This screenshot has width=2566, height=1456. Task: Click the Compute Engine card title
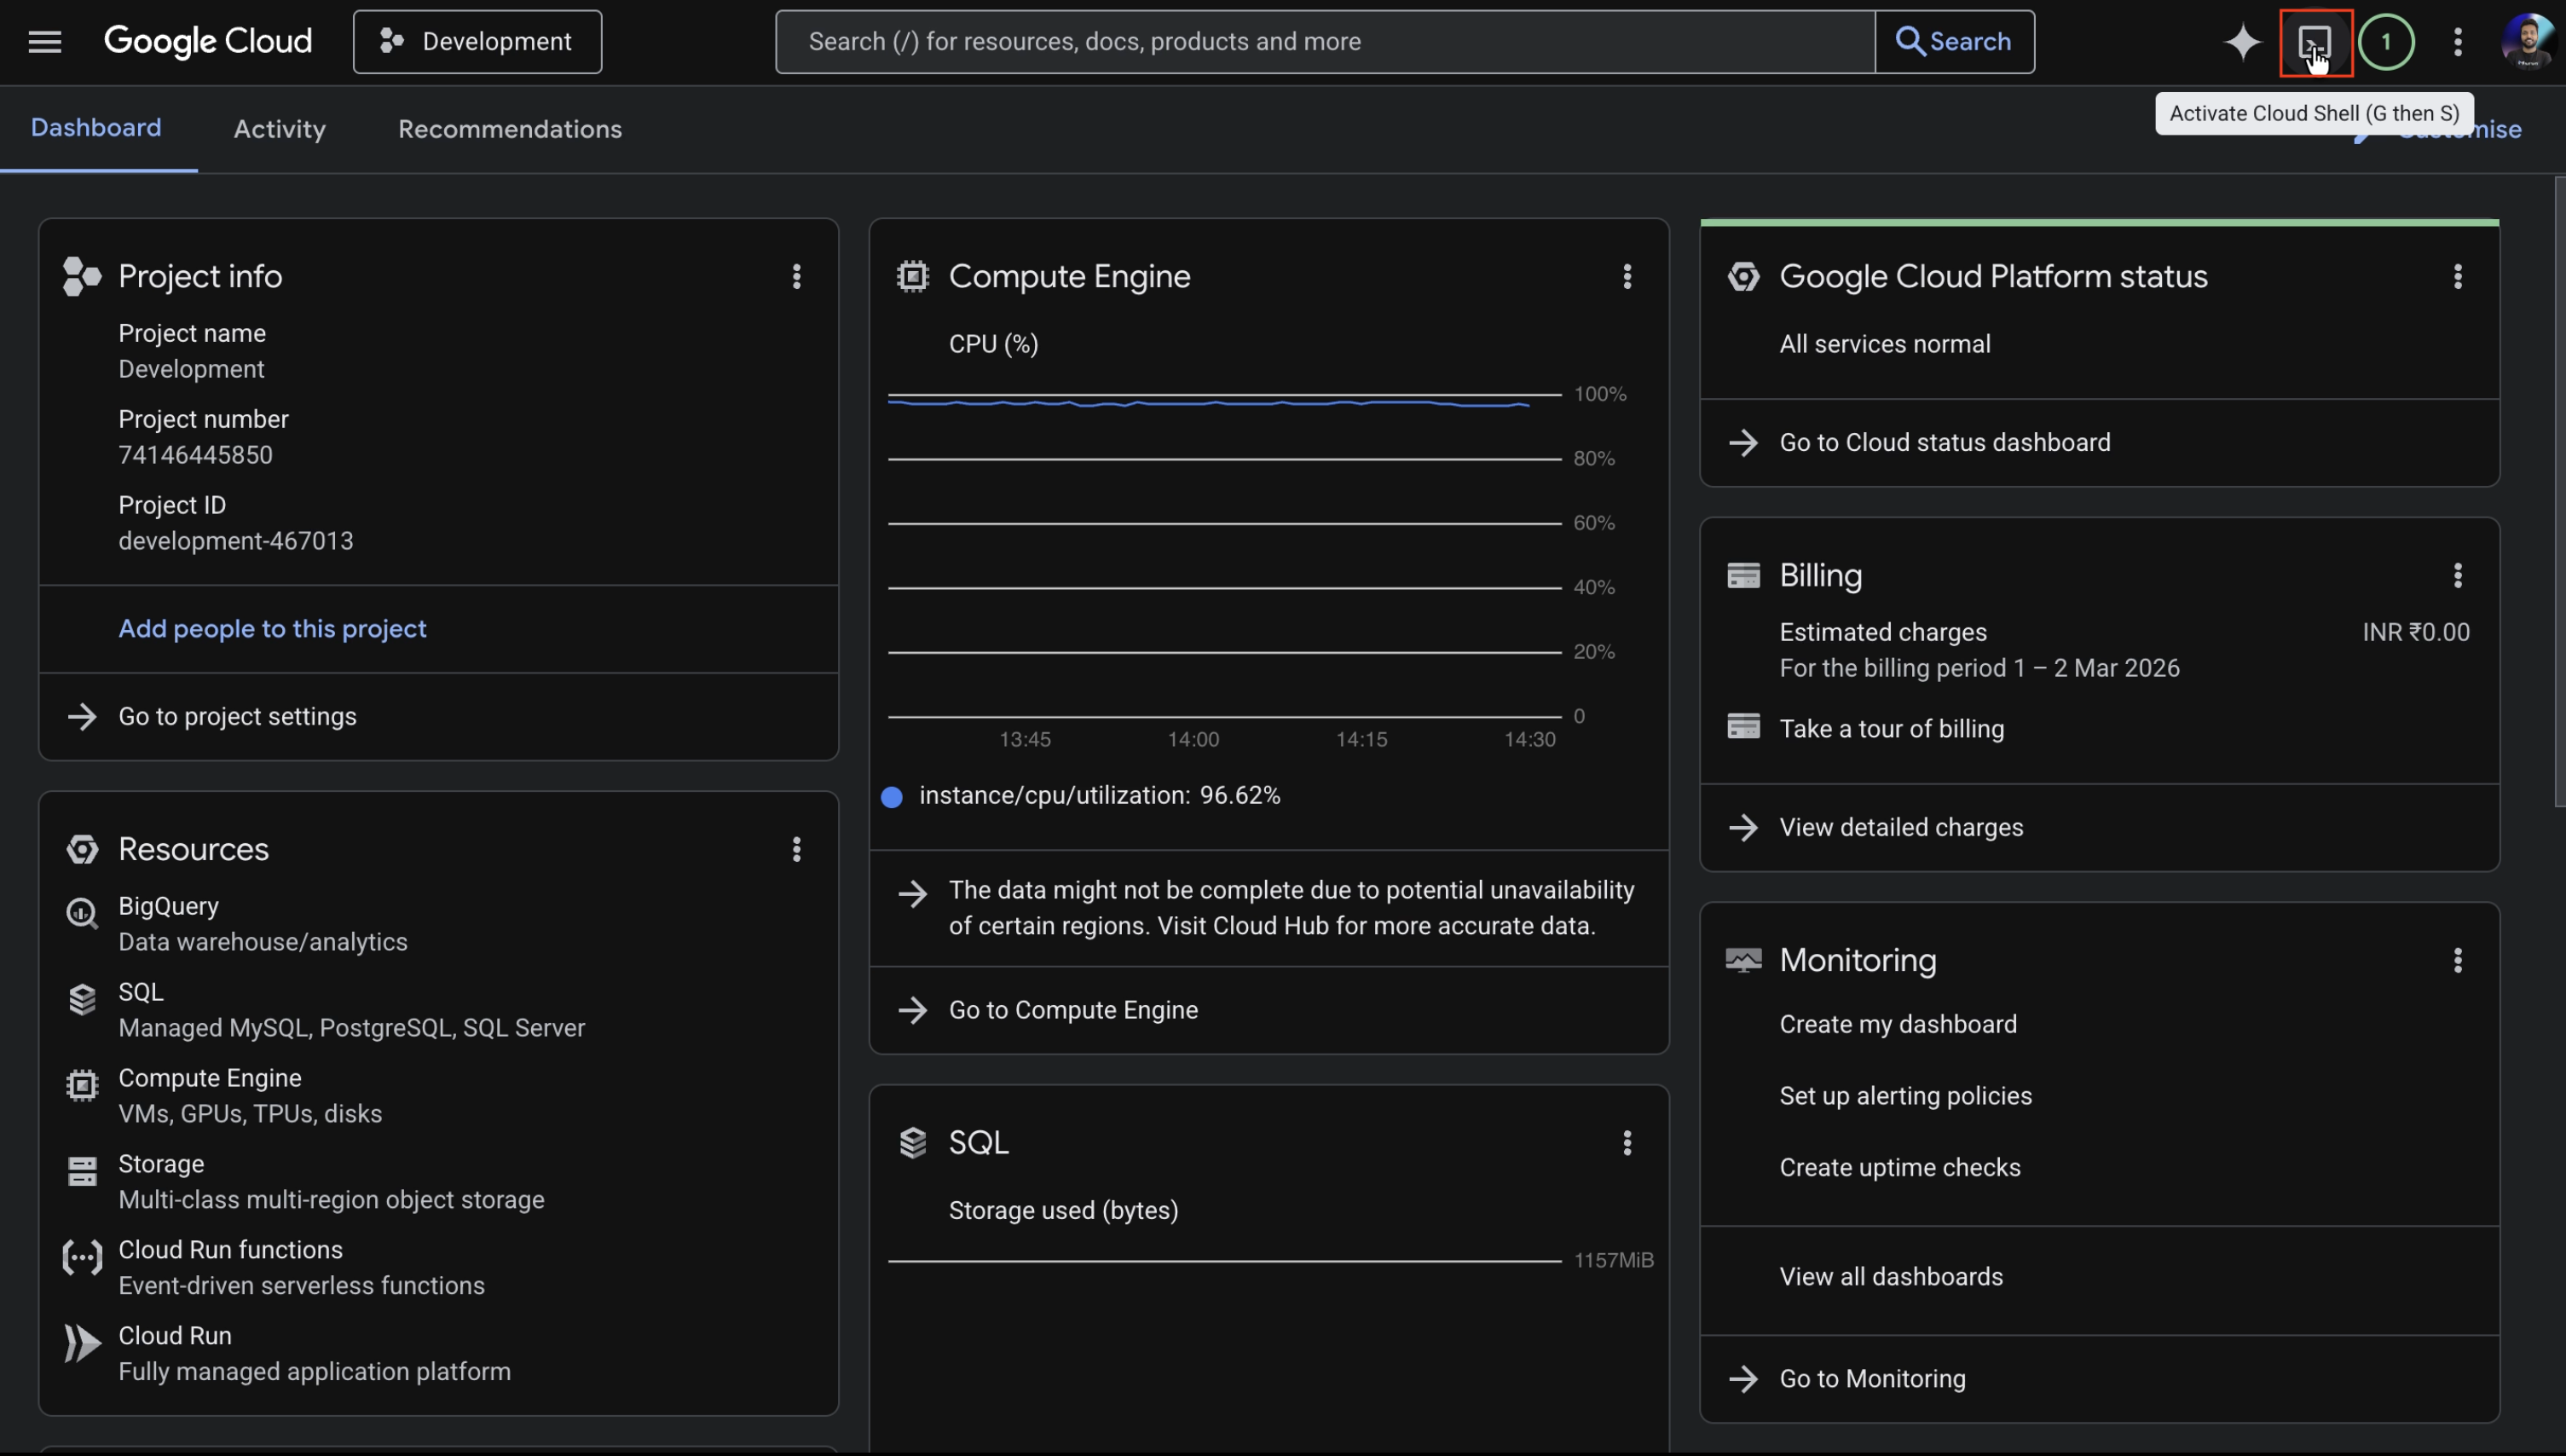[1069, 276]
